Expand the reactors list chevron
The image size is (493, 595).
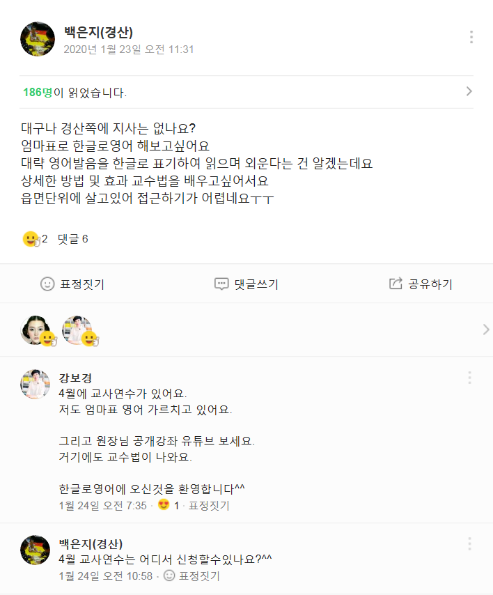tap(485, 330)
